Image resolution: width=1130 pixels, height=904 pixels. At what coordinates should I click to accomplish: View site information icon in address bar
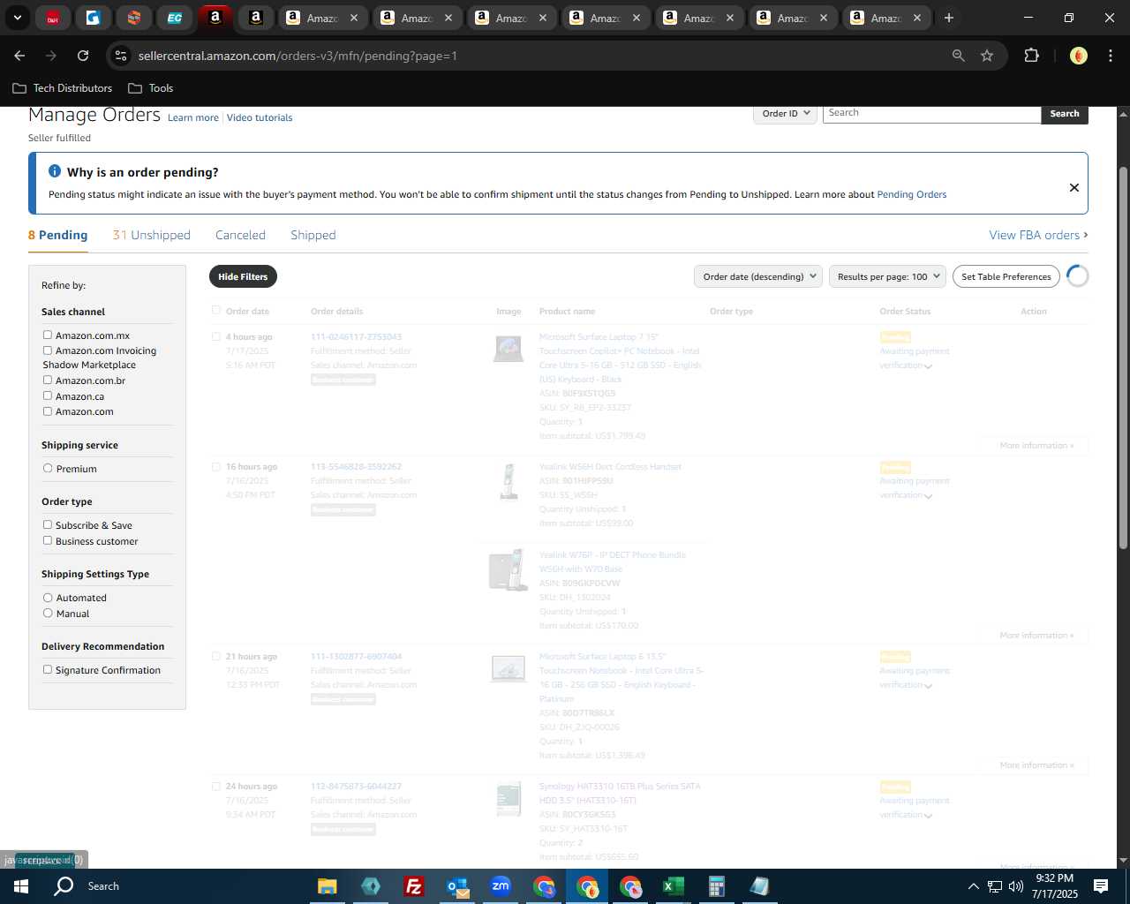121,56
